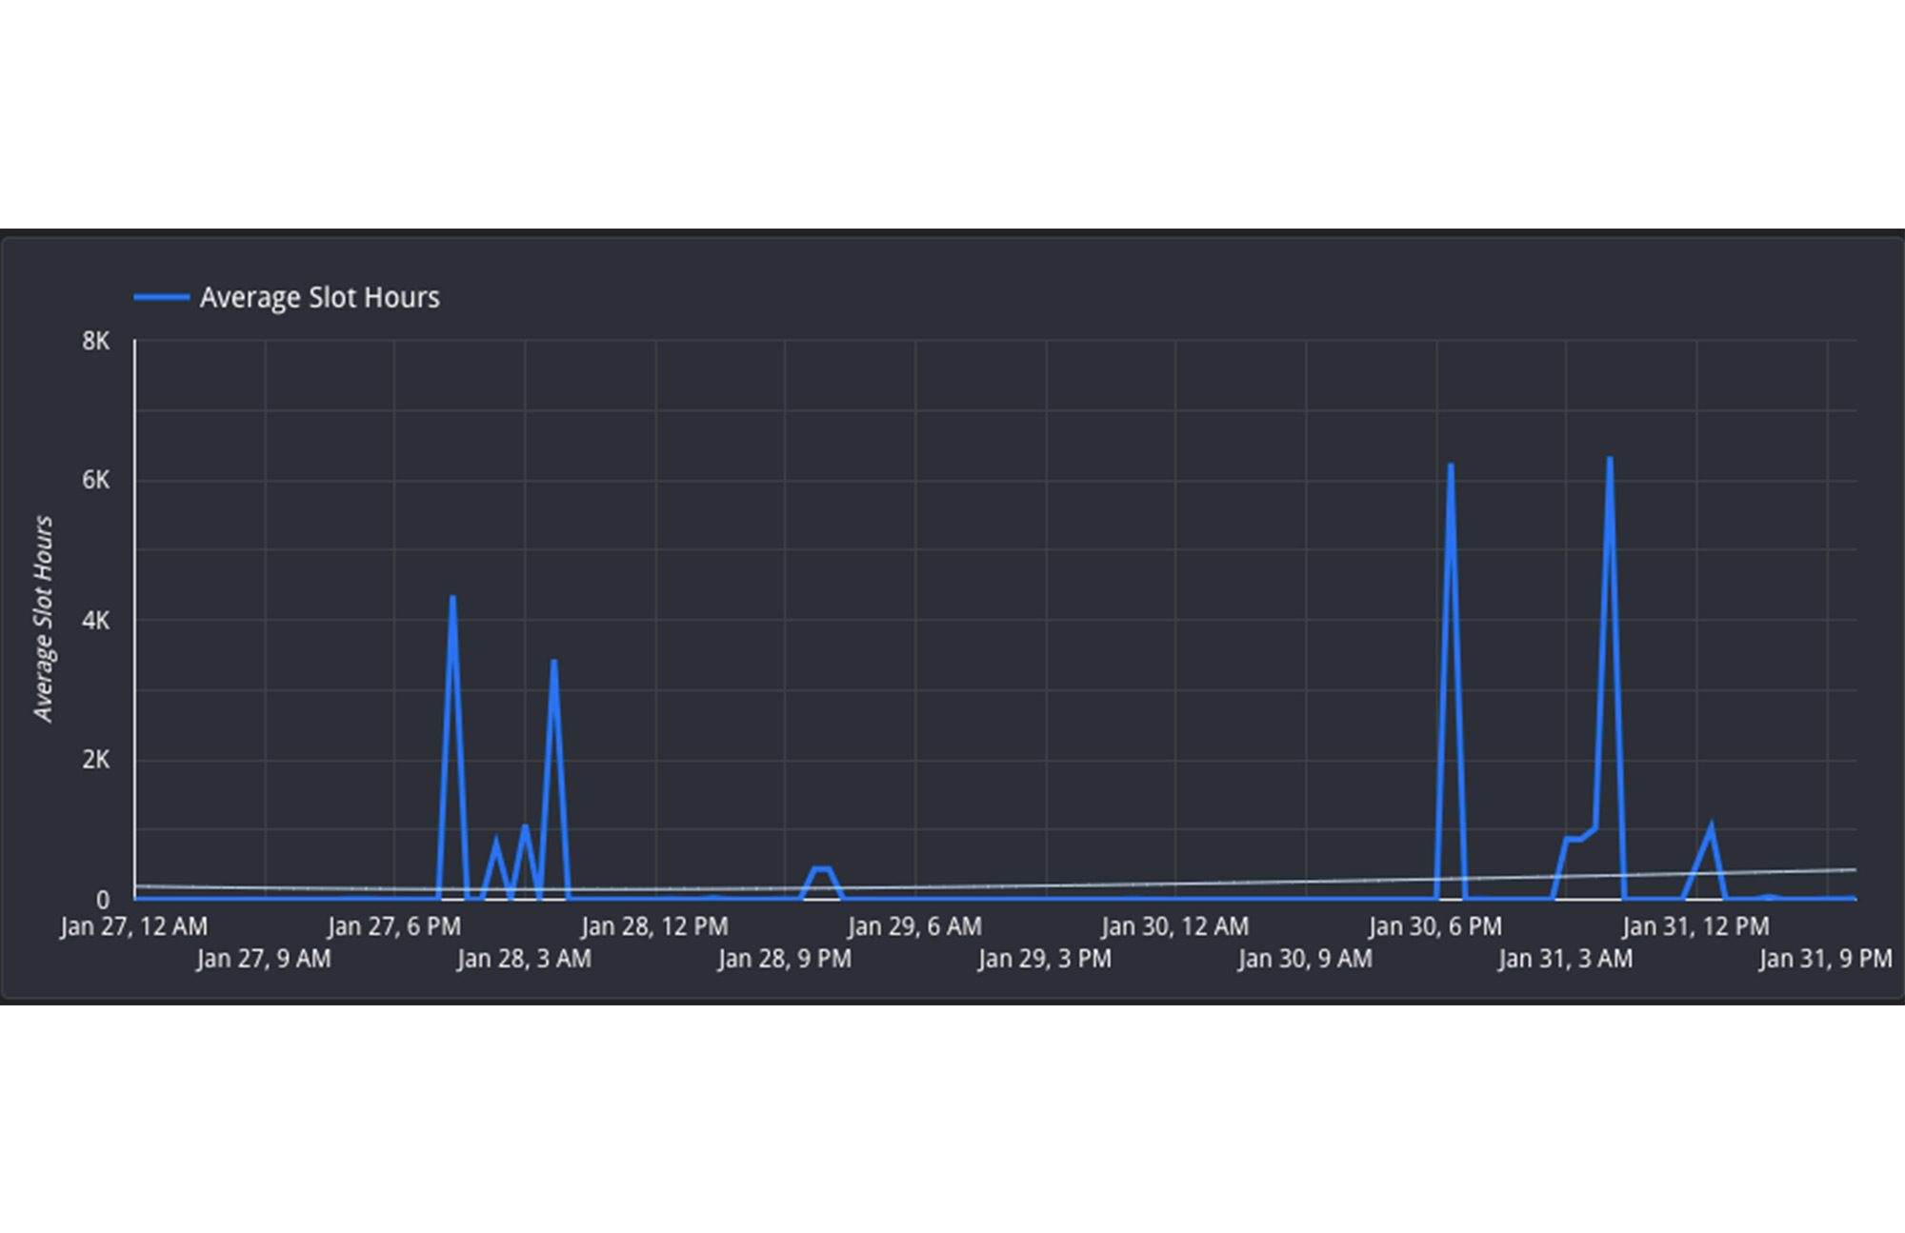Click the Jan 28, 12 PM axis label

(x=654, y=926)
